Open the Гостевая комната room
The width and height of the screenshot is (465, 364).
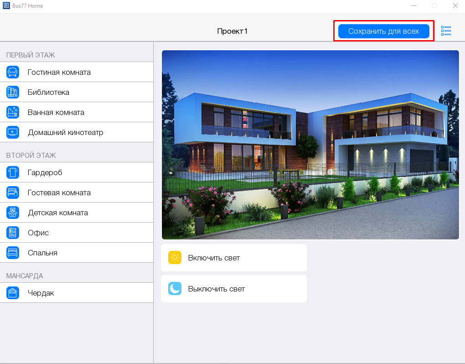(59, 192)
